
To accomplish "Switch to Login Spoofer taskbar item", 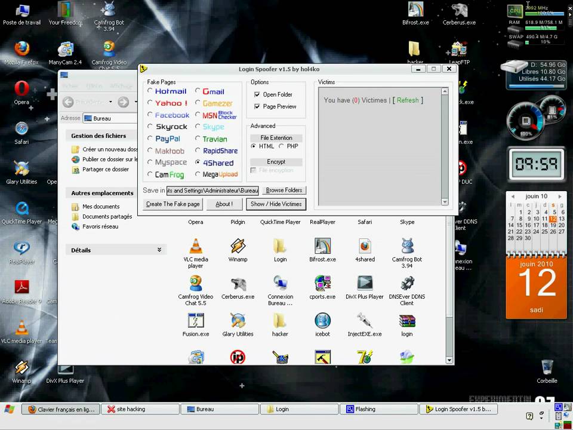I will [x=458, y=409].
